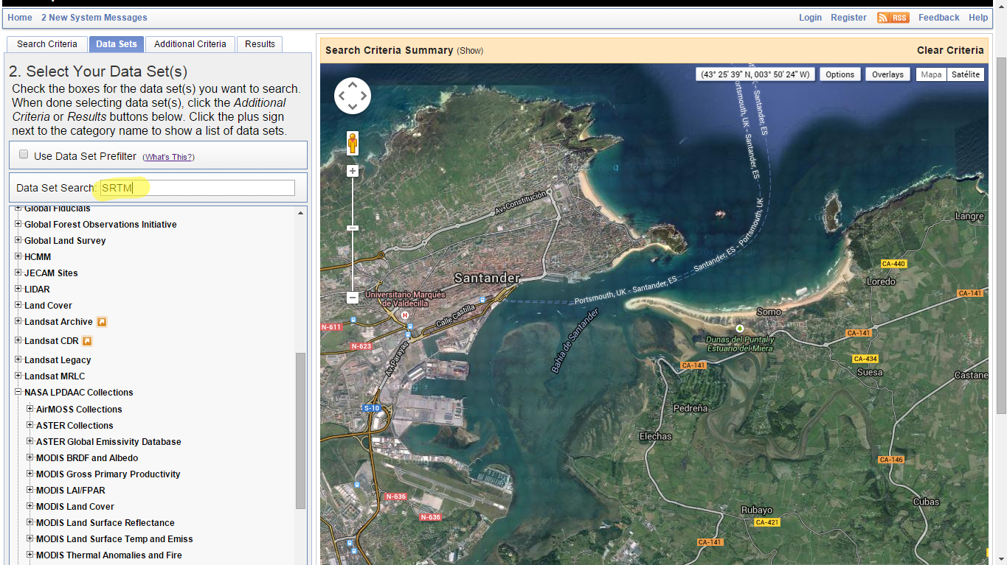Click Clear Criteria

950,50
